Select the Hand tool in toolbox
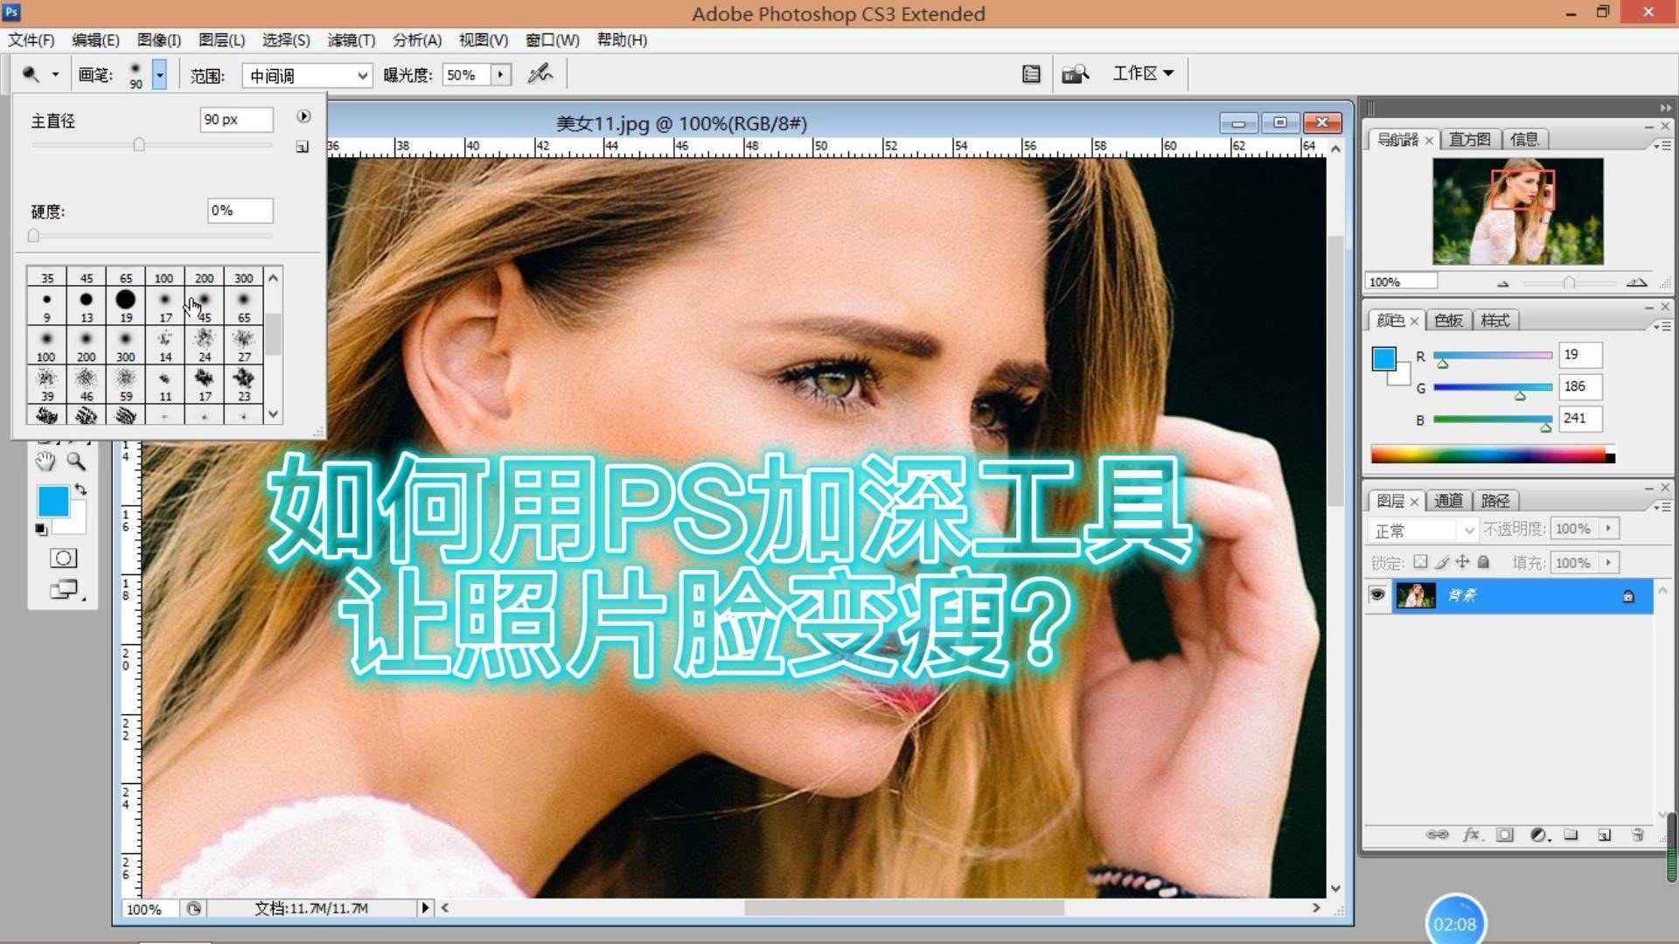 tap(45, 462)
